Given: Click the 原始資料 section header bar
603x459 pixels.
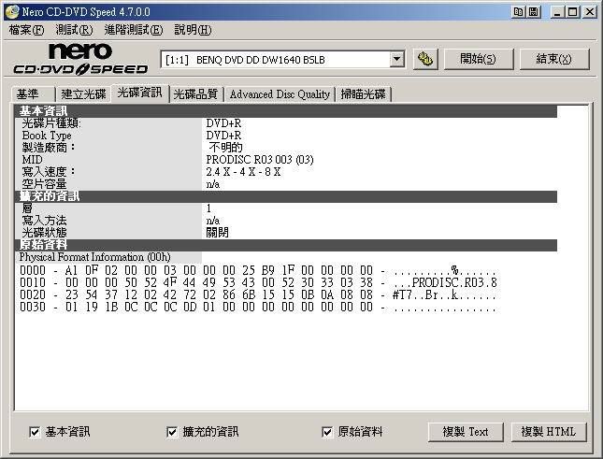Looking at the screenshot, I should tap(286, 245).
